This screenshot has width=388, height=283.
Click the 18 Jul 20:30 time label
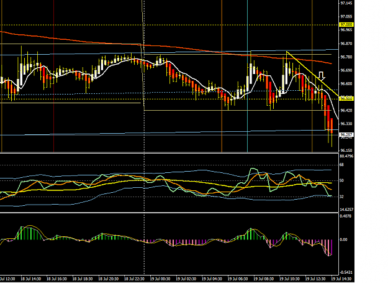[109, 279]
